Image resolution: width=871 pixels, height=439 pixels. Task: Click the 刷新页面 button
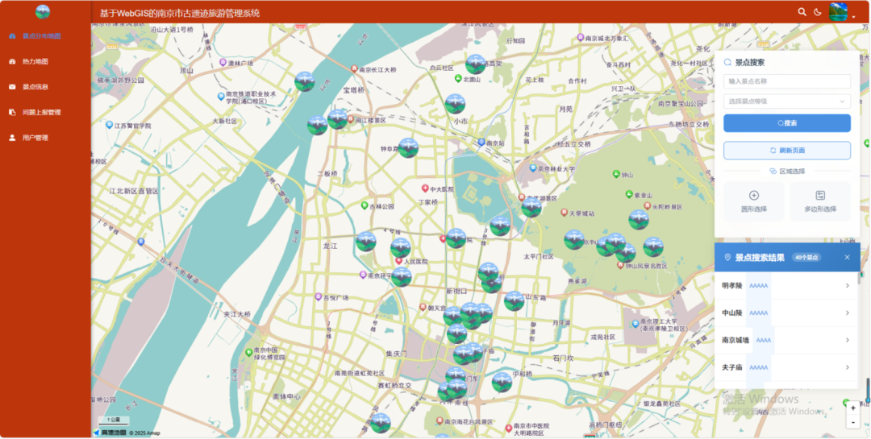(x=786, y=151)
